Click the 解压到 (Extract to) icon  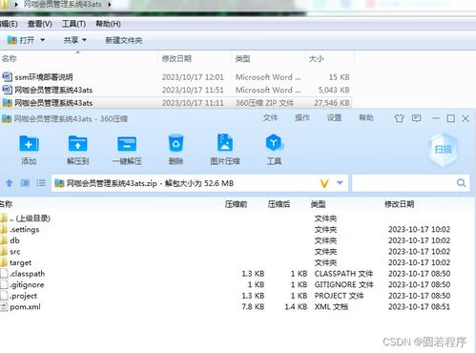pyautogui.click(x=77, y=144)
